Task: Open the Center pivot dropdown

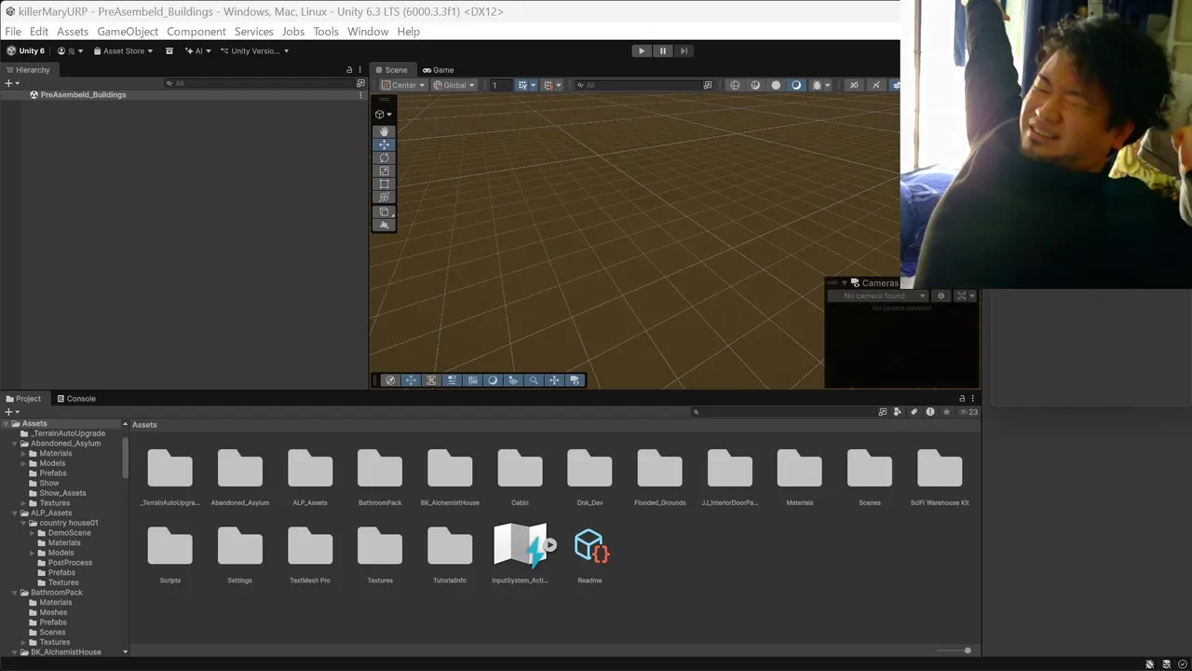Action: (x=403, y=85)
